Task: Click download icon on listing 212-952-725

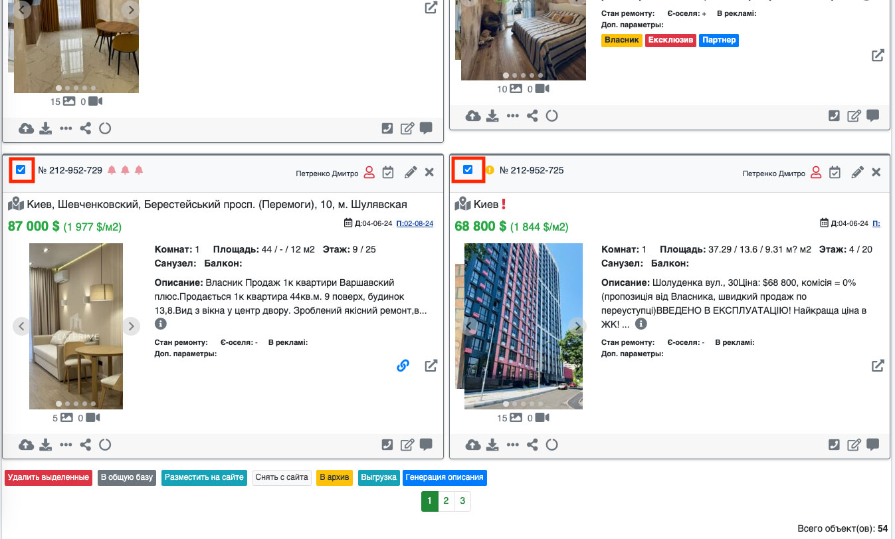Action: 492,445
